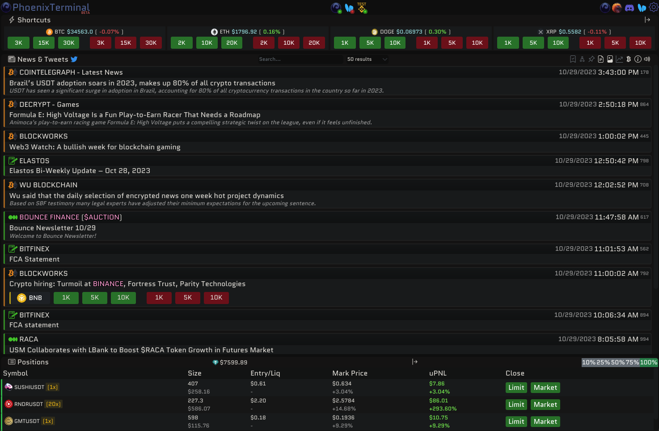659x431 pixels.
Task: Click the blue wings status icon with red dot
Action: coord(349,8)
